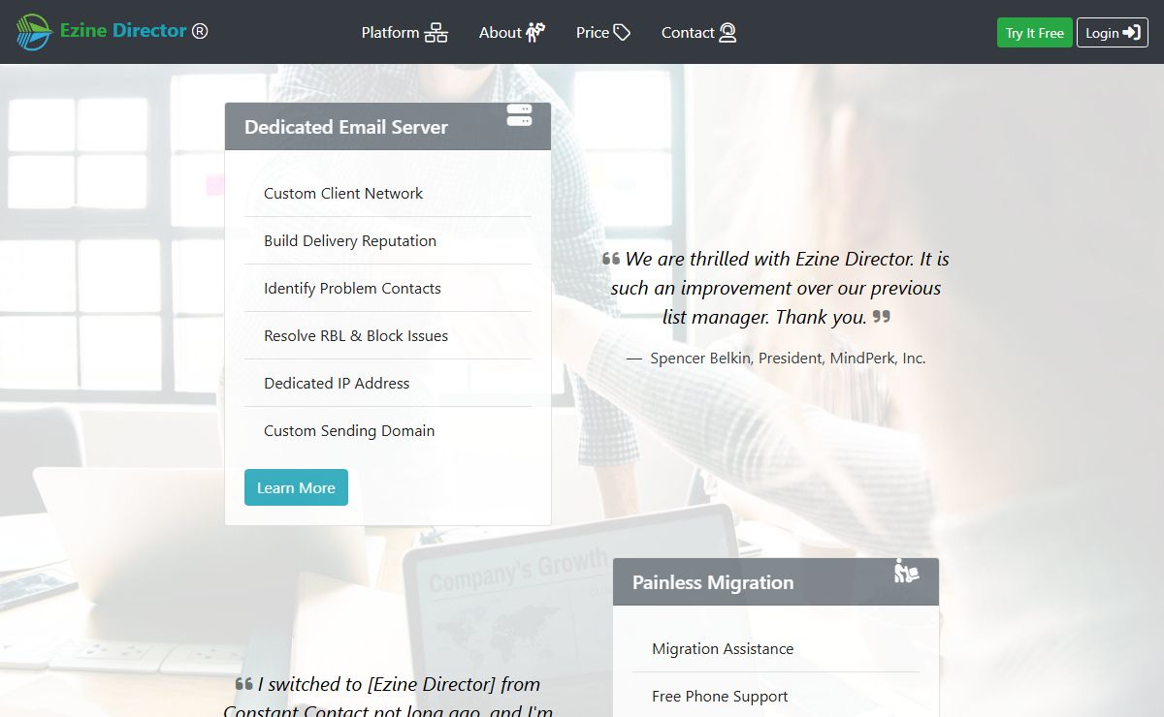Open the Price menu item
The image size is (1164, 717).
tap(603, 33)
